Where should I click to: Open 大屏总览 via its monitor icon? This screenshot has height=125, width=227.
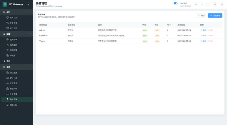(x=8, y=18)
